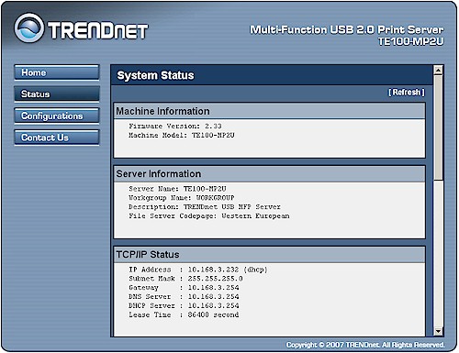459x353 pixels.
Task: Click the scrollbar up arrow
Action: coord(439,71)
